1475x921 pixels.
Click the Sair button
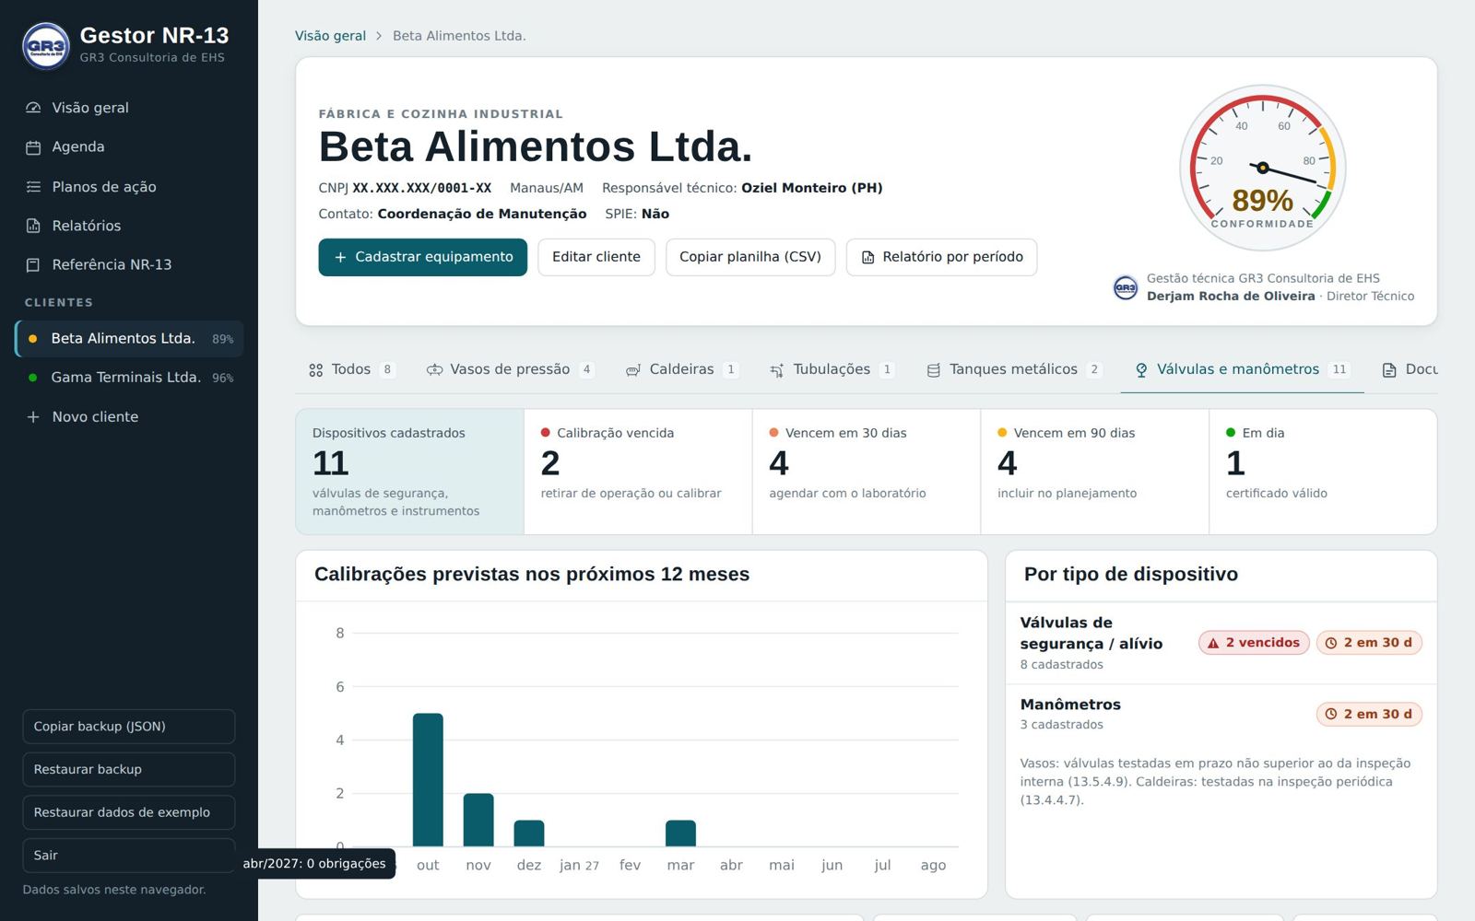(x=129, y=856)
